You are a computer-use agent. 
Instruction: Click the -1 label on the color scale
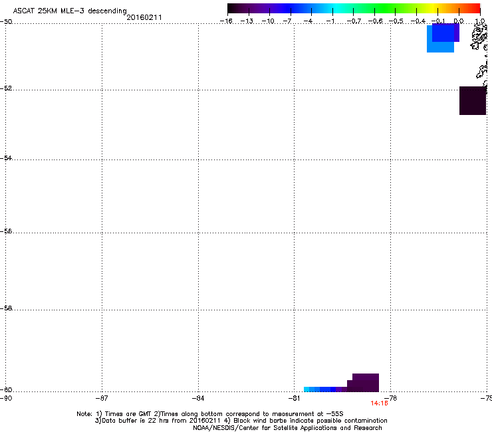pos(330,21)
